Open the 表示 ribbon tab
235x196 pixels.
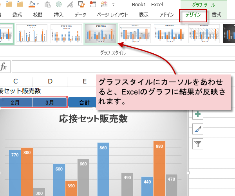pyautogui.click(x=144, y=15)
